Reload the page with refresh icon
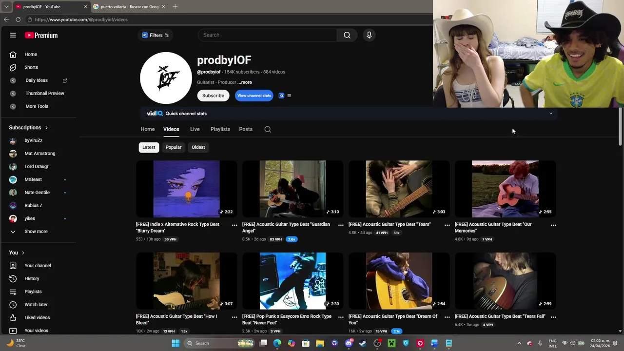 pyautogui.click(x=18, y=19)
